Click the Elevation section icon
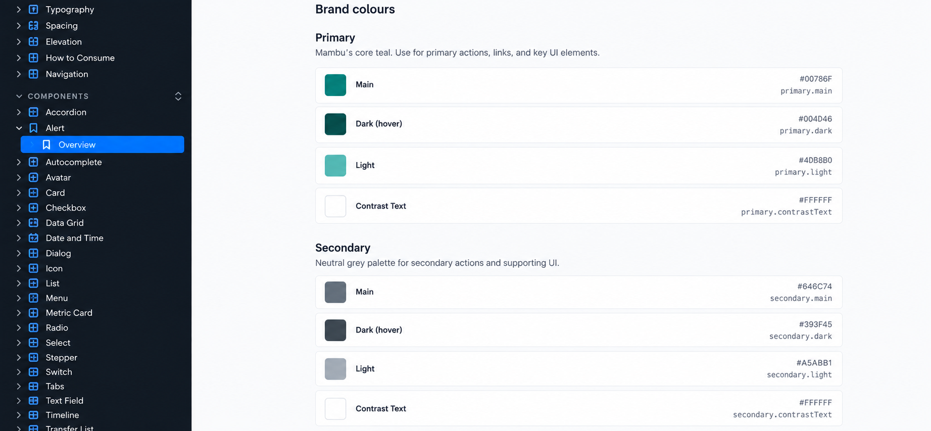Viewport: 931px width, 431px height. pos(33,42)
